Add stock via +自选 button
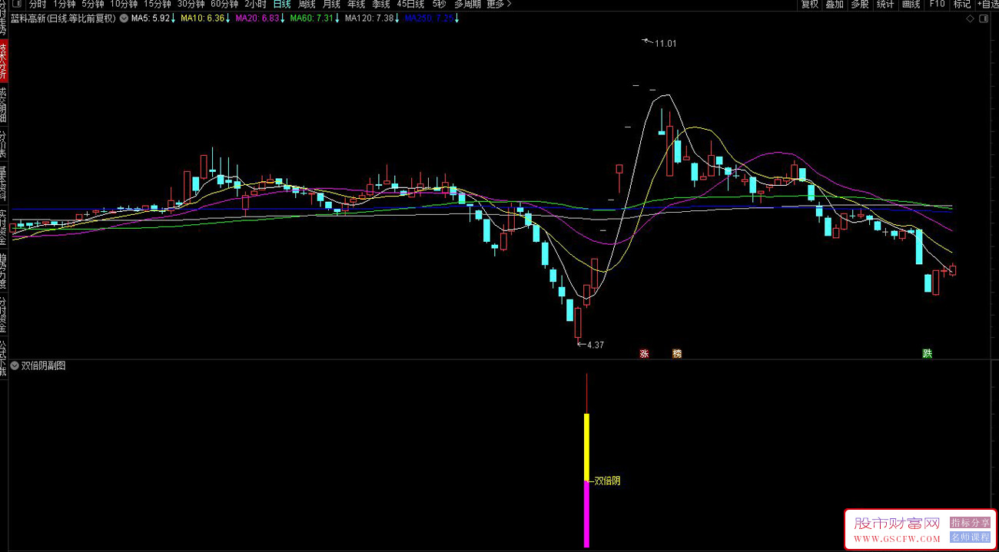This screenshot has width=999, height=552. click(x=987, y=4)
